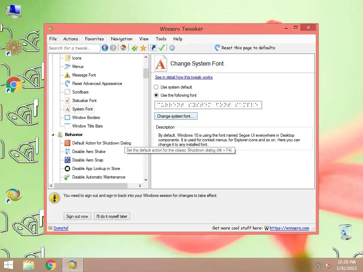Select System Font in the tree
363x272 pixels.
coord(82,109)
